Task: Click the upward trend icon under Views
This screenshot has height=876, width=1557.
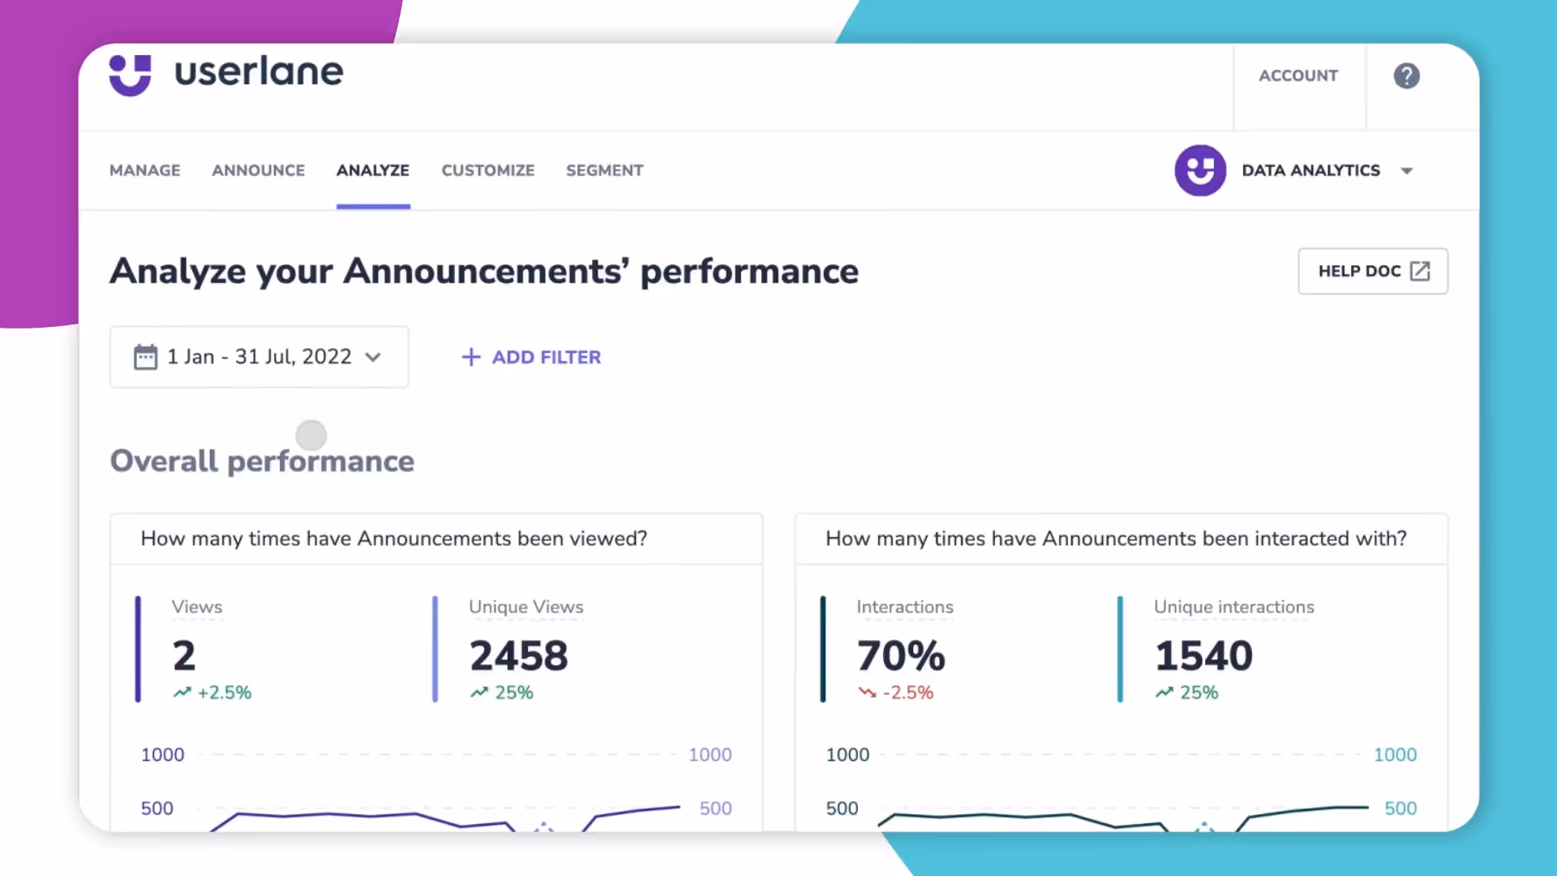Action: coord(182,693)
